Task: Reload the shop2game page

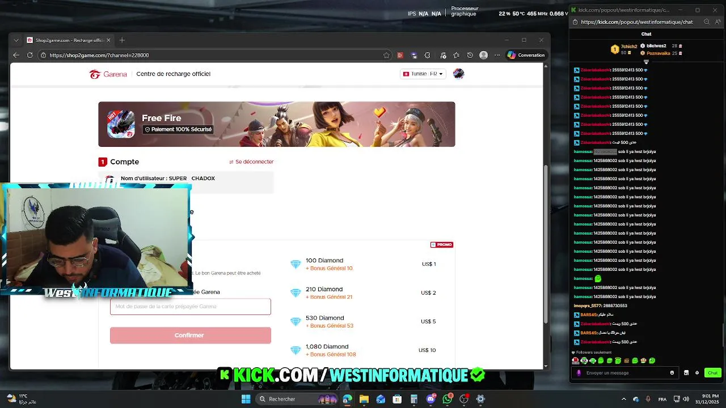Action: pos(30,55)
